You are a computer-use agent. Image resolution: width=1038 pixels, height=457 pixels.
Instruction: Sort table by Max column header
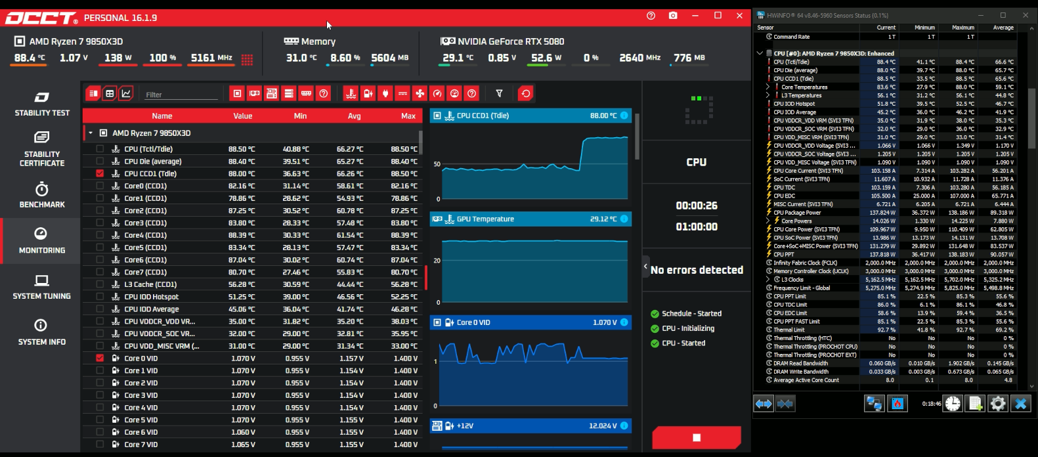[408, 116]
